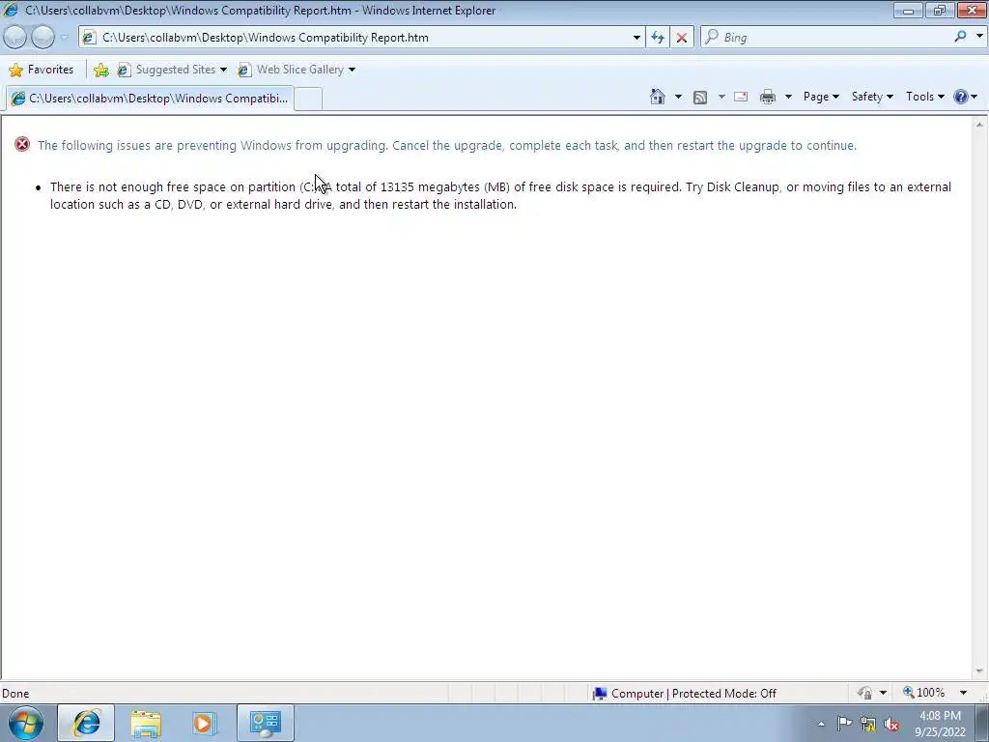
Task: Click the RSS Feeds icon
Action: [700, 97]
